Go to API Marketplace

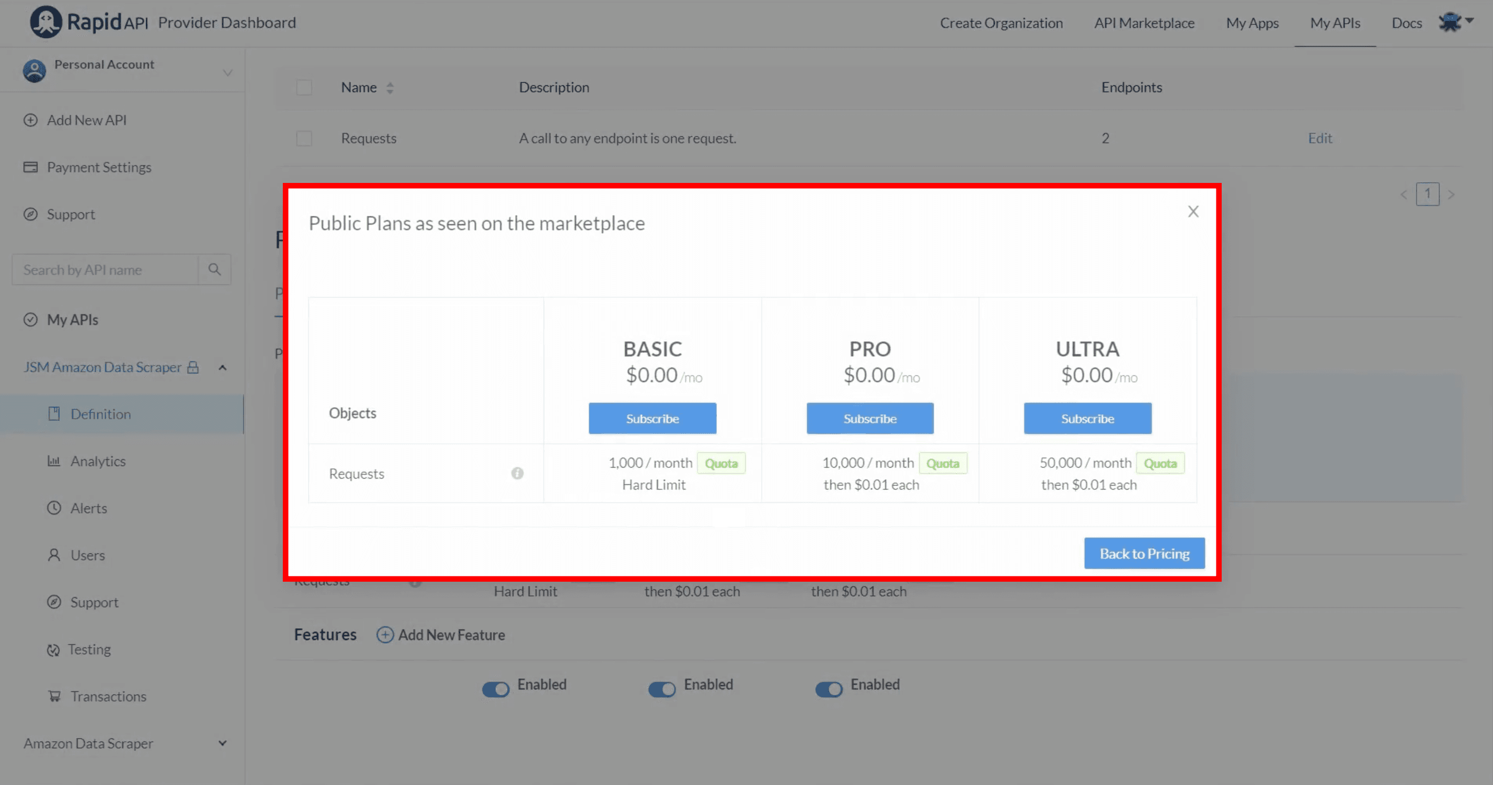point(1144,23)
